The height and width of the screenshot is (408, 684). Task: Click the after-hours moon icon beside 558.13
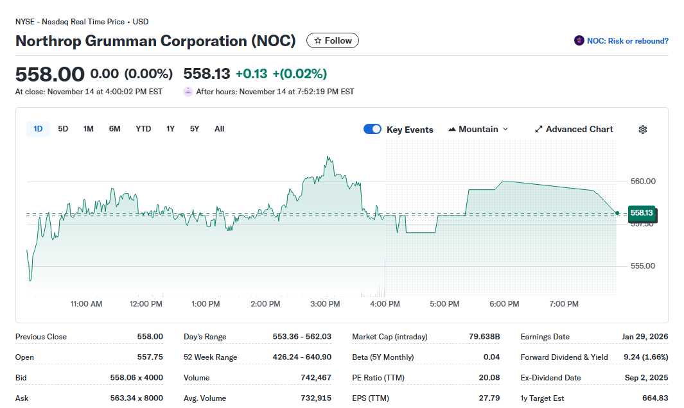click(188, 91)
